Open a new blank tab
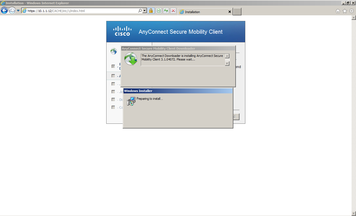356x216 pixels. (x=237, y=12)
